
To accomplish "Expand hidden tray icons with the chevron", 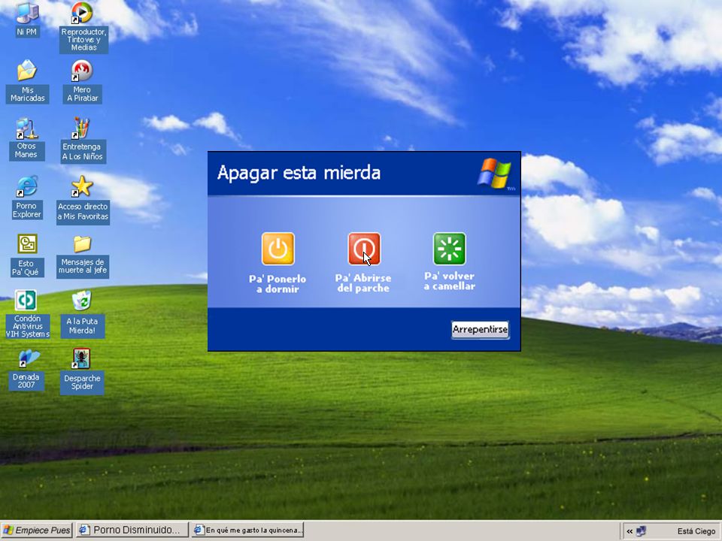I will [x=629, y=531].
